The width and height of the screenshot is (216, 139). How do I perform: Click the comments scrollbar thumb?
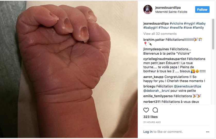point(213,34)
